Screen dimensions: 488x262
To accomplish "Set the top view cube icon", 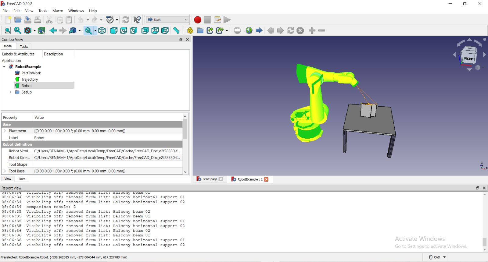I will [x=124, y=30].
